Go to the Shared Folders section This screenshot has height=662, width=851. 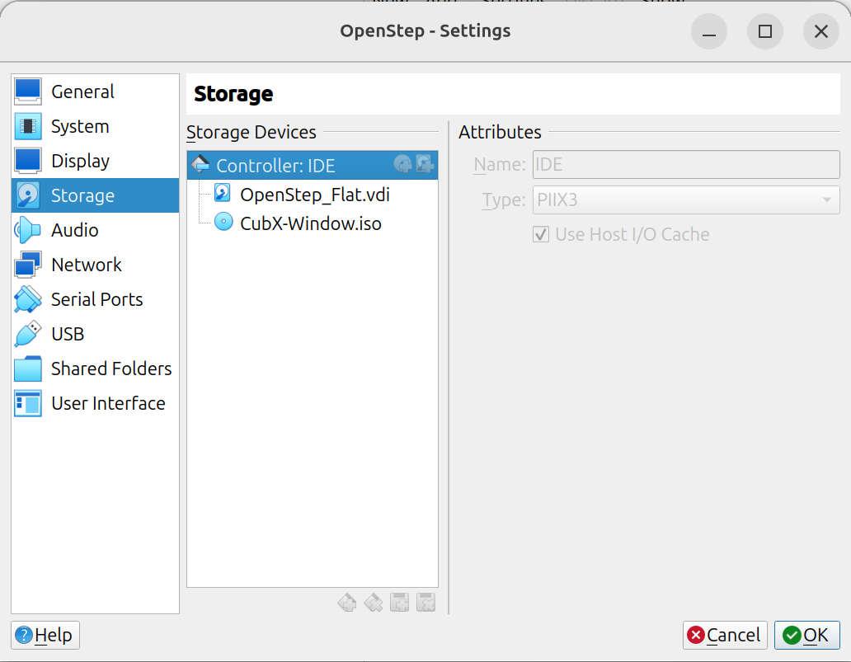click(x=110, y=369)
